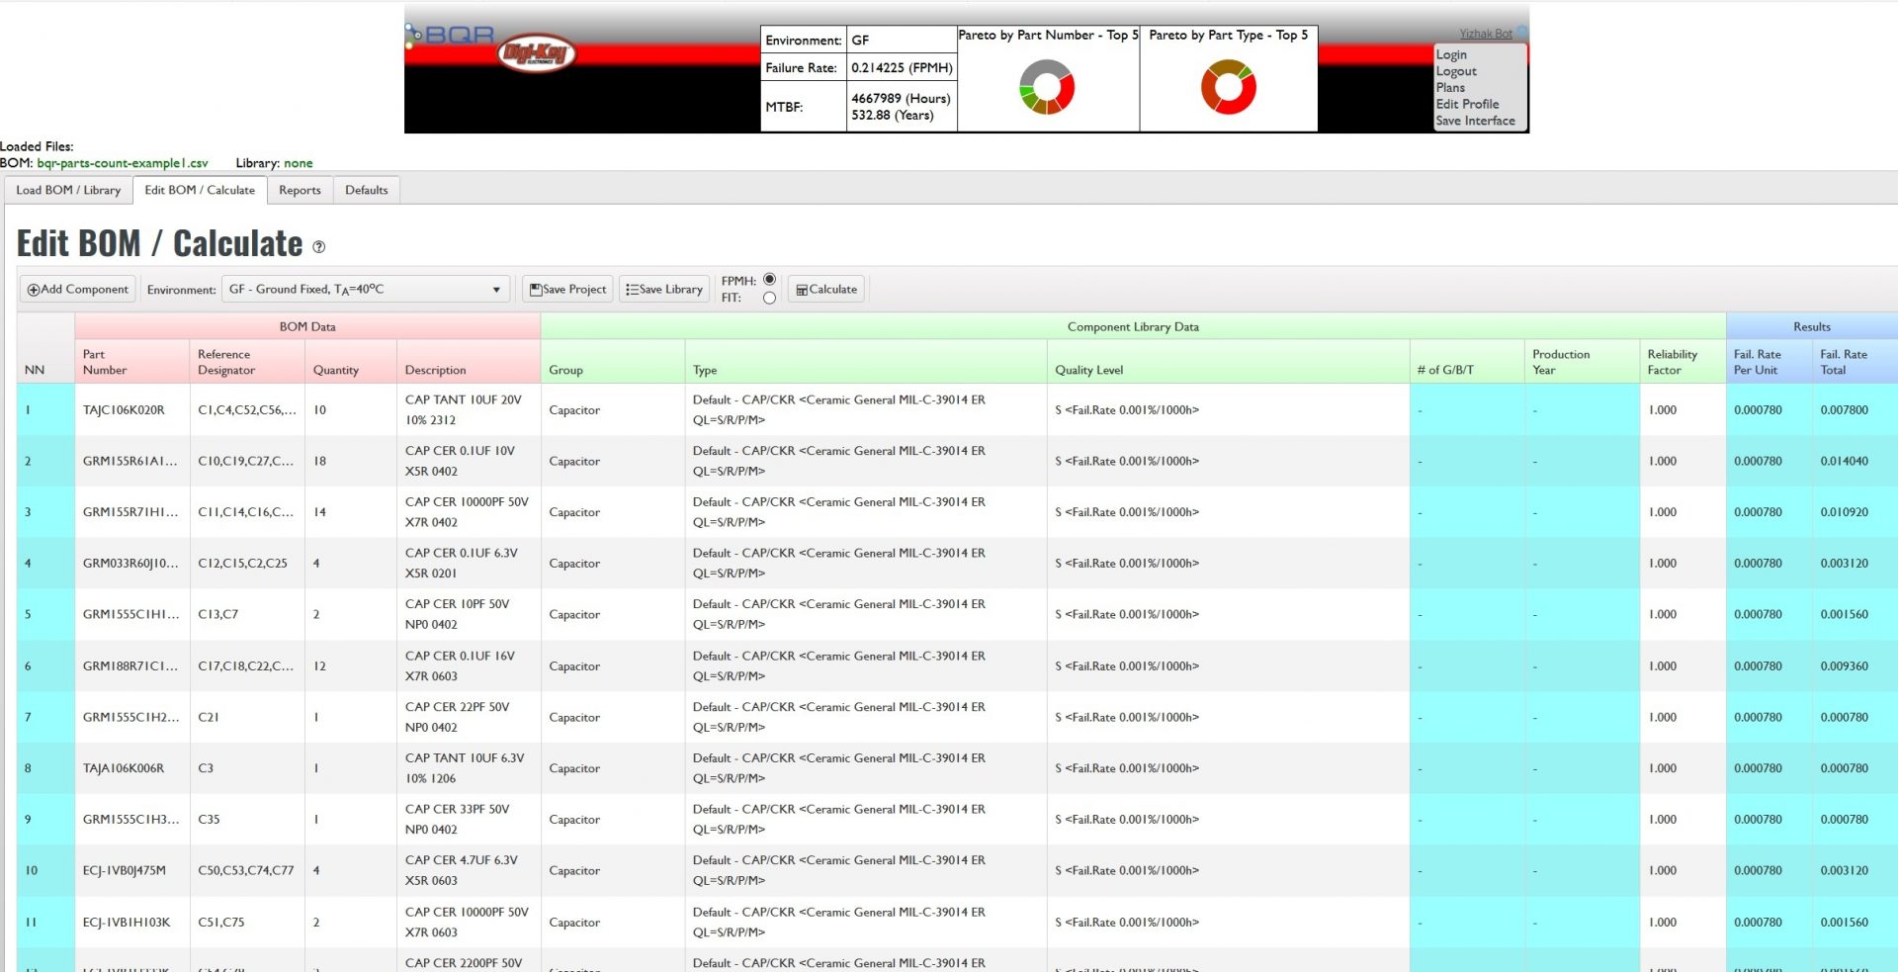Switch to the Defaults tab
This screenshot has height=972, width=1898.
click(x=366, y=190)
